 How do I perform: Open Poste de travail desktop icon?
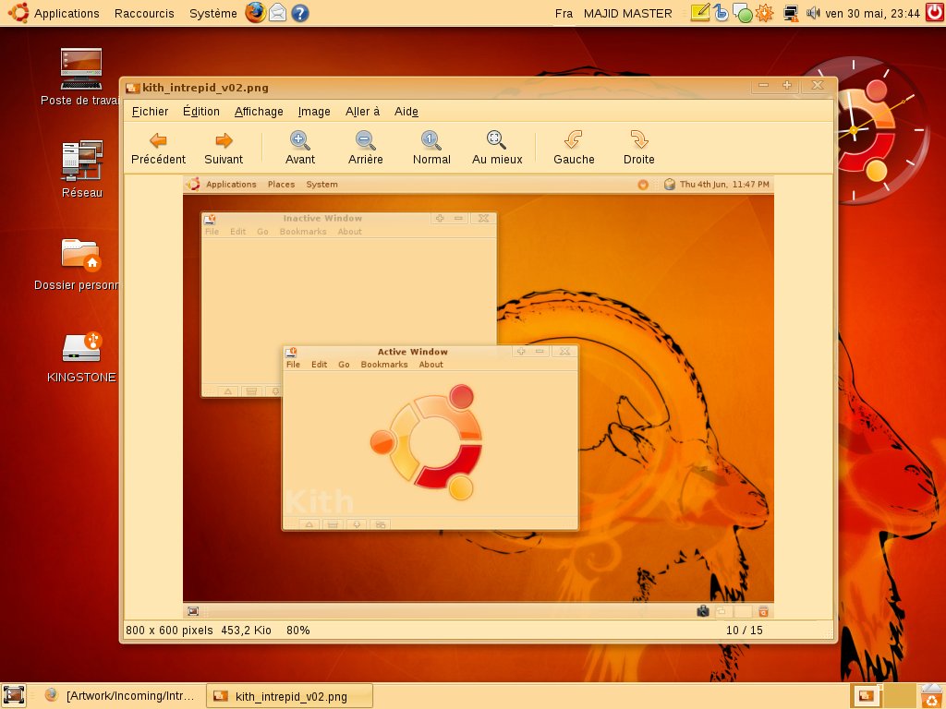pos(80,77)
